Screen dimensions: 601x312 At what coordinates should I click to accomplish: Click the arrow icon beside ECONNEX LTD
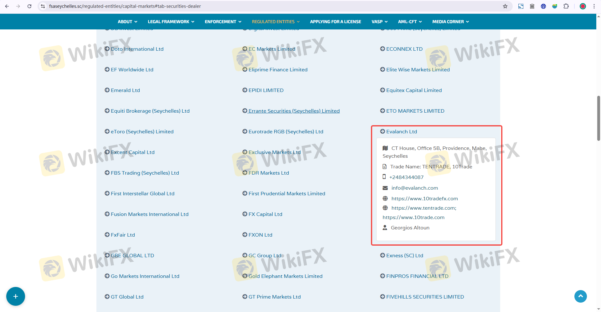pyautogui.click(x=383, y=49)
